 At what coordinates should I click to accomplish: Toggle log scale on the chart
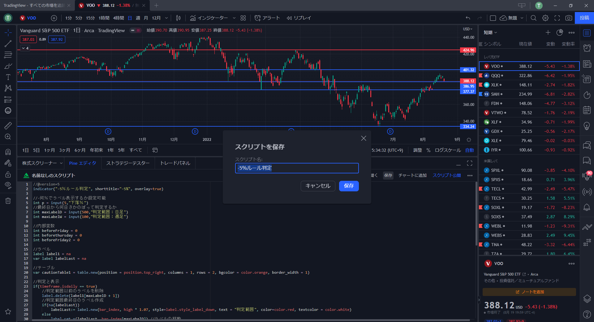click(x=448, y=150)
